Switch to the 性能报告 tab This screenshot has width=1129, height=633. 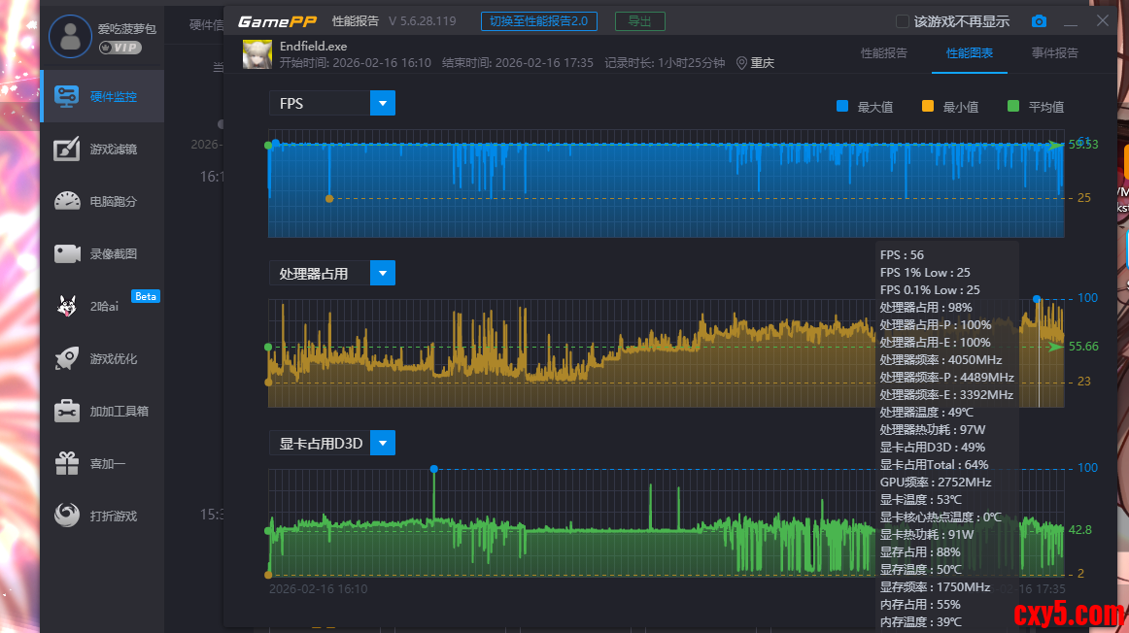[884, 53]
